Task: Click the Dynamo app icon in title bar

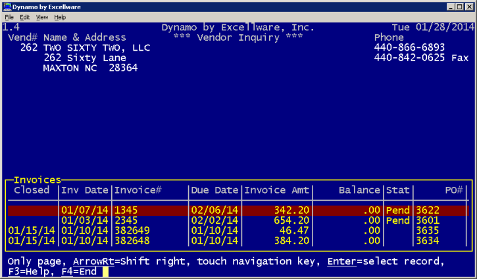Action: coord(7,7)
